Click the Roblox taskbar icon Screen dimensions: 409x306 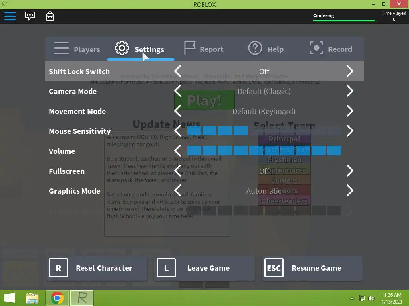coord(82,298)
